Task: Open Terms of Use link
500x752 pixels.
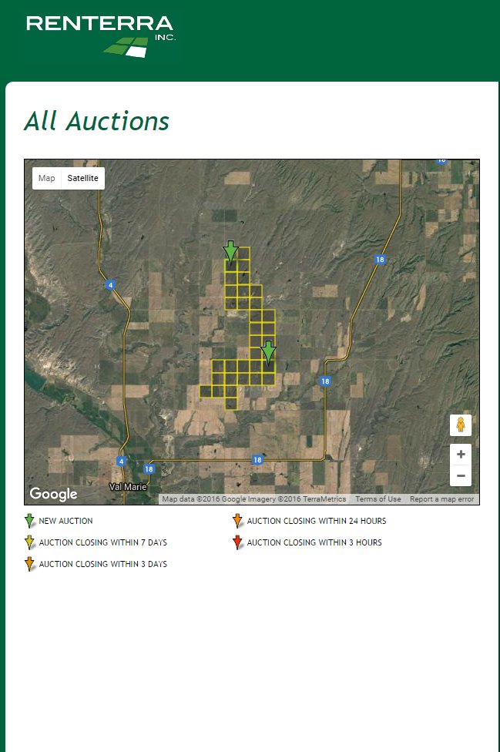Action: pyautogui.click(x=378, y=499)
